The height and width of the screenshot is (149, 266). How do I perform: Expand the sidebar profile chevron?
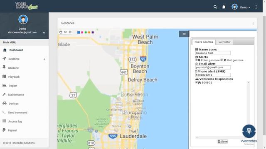44,33
